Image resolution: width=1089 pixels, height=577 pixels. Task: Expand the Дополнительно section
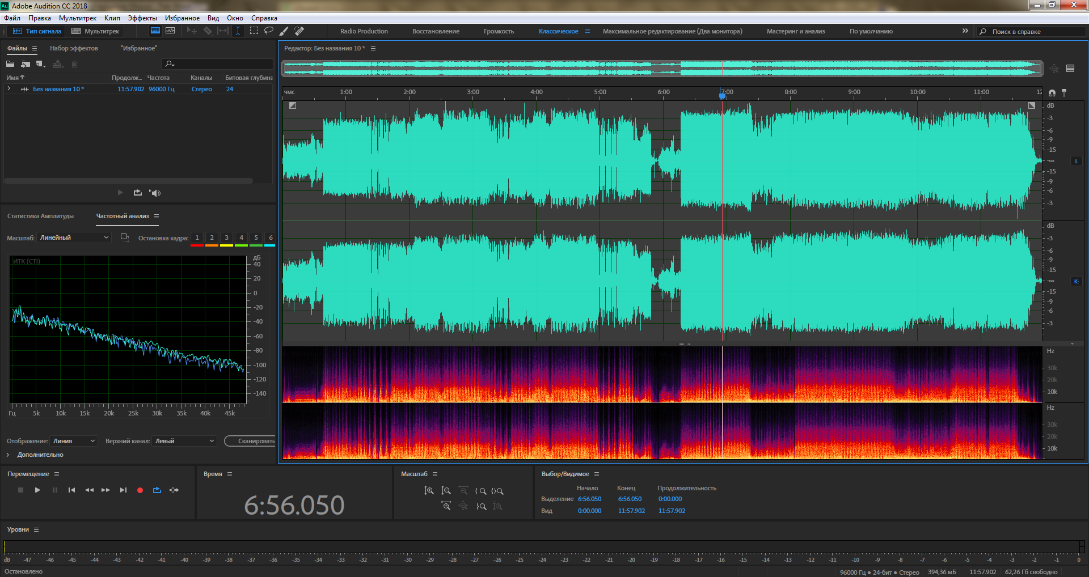tap(8, 455)
